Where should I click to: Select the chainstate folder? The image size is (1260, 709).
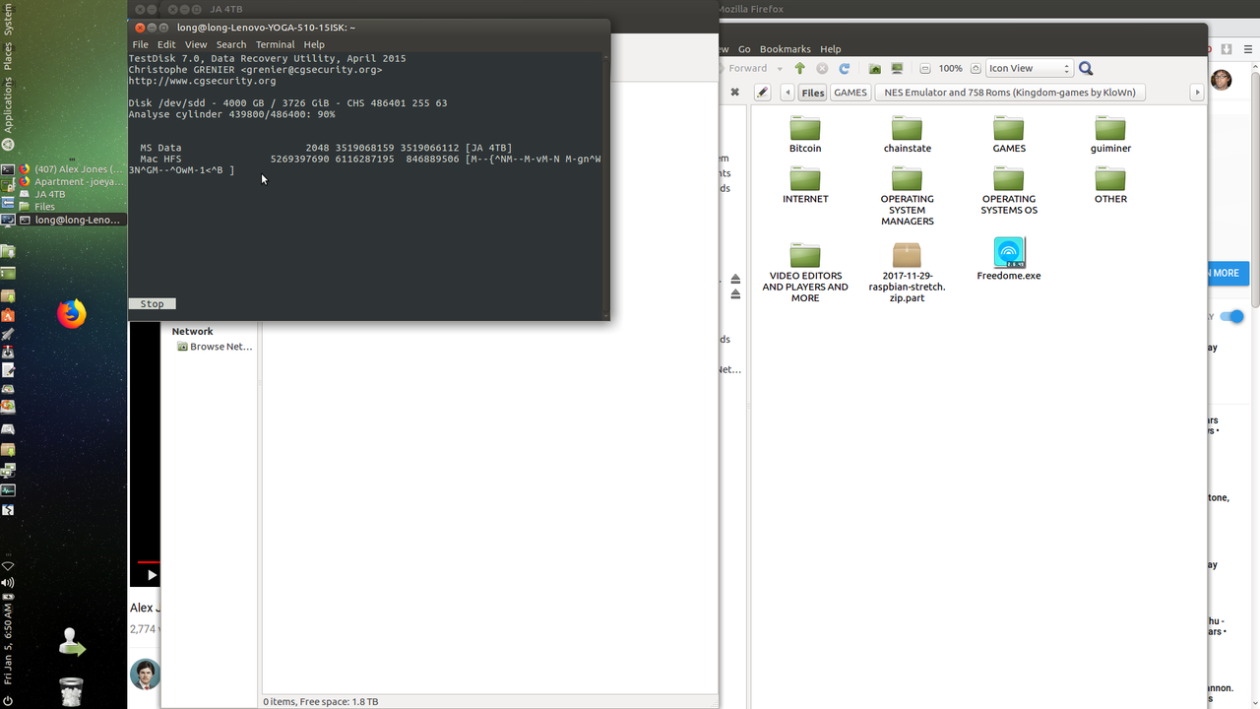coord(908,135)
